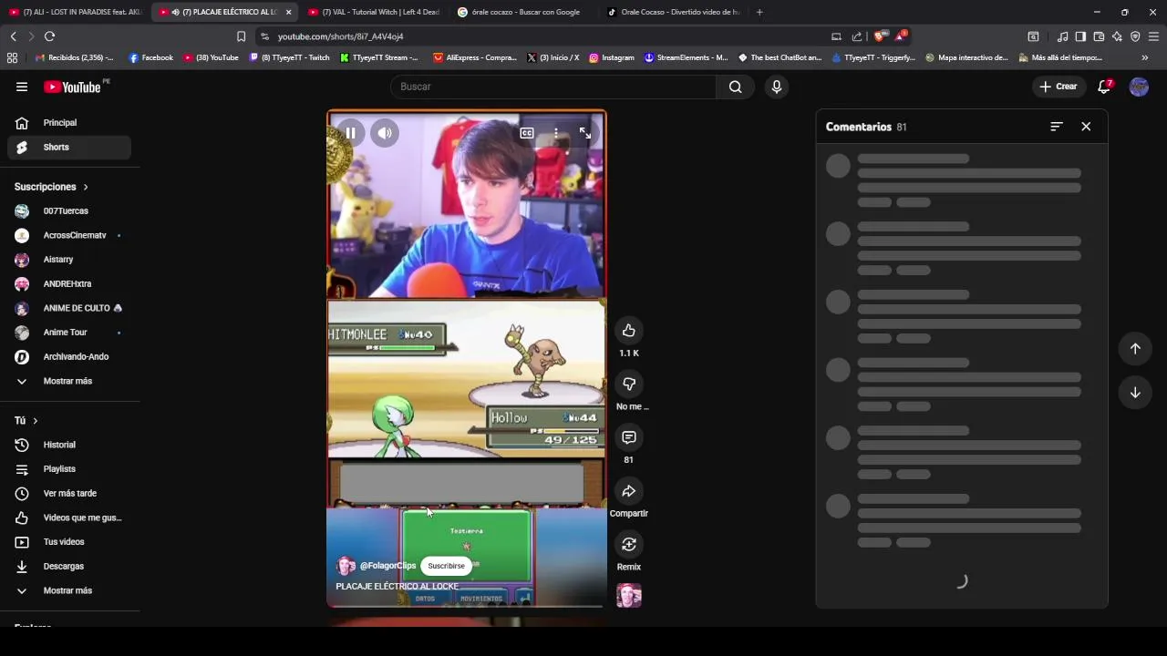Open the Anime Tour subscription
1167x656 pixels.
69,333
